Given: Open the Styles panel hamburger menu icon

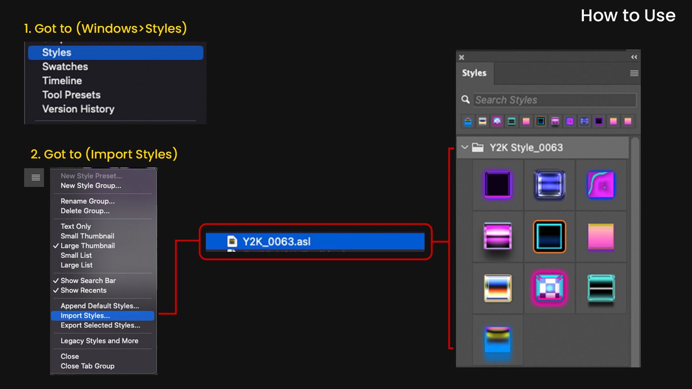Looking at the screenshot, I should tap(634, 73).
